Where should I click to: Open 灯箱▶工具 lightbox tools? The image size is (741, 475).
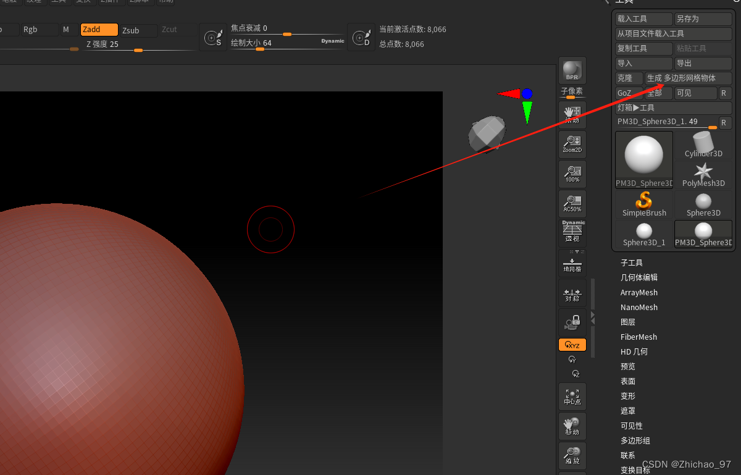pyautogui.click(x=674, y=108)
